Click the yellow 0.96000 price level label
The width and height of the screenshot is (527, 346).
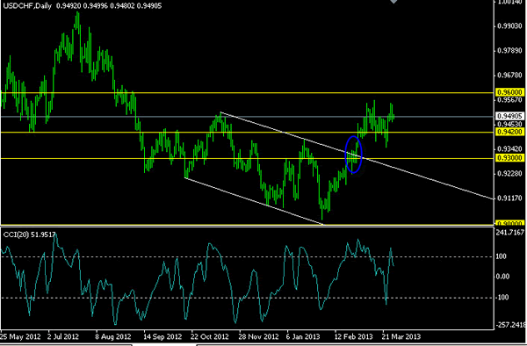[x=509, y=92]
